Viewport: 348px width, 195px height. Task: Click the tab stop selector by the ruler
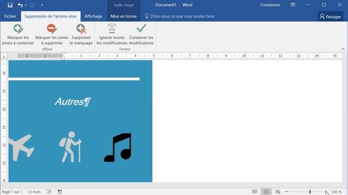point(4,56)
